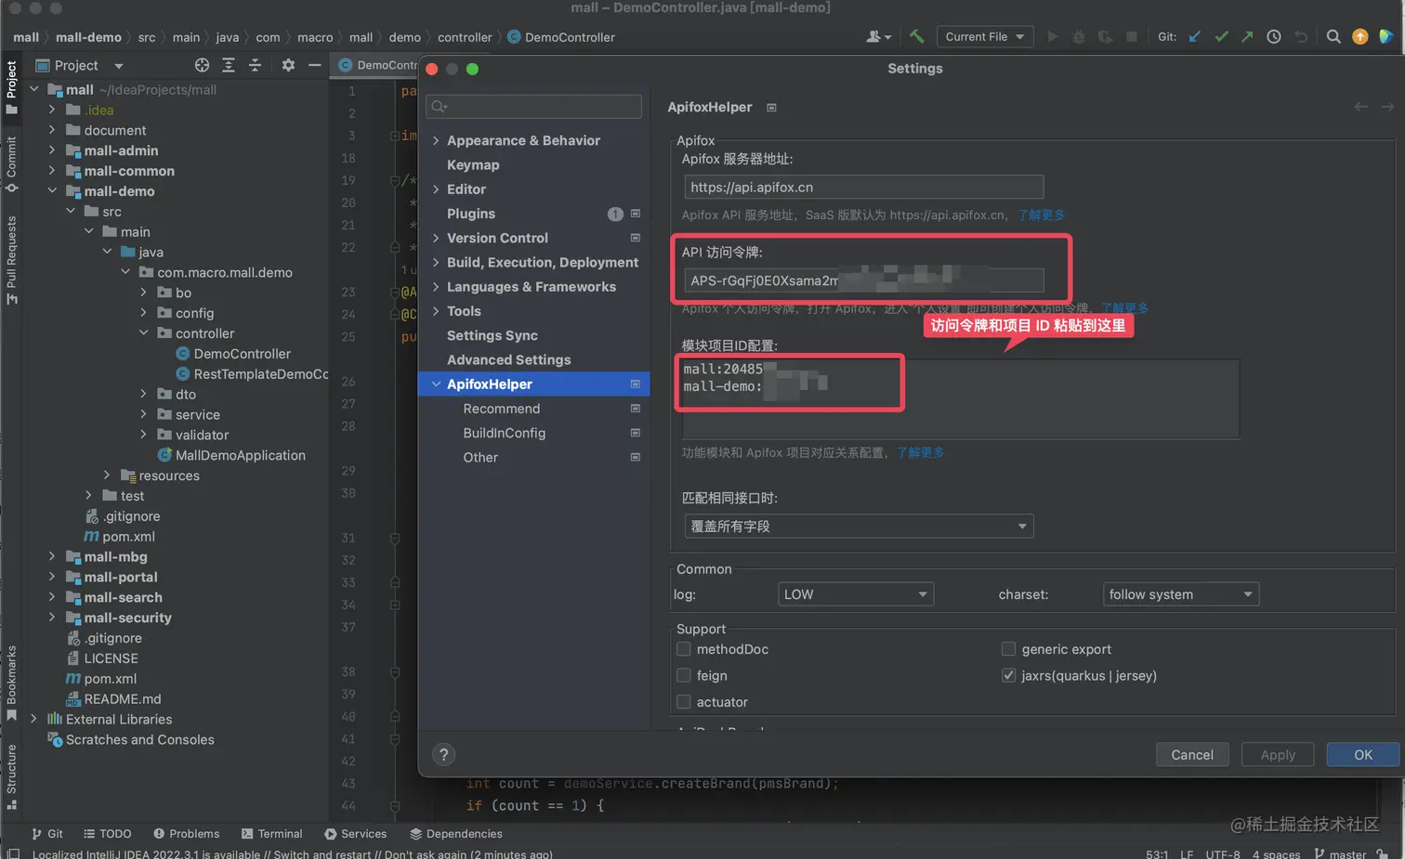Expand the Editor settings section
The width and height of the screenshot is (1405, 859).
tap(436, 189)
